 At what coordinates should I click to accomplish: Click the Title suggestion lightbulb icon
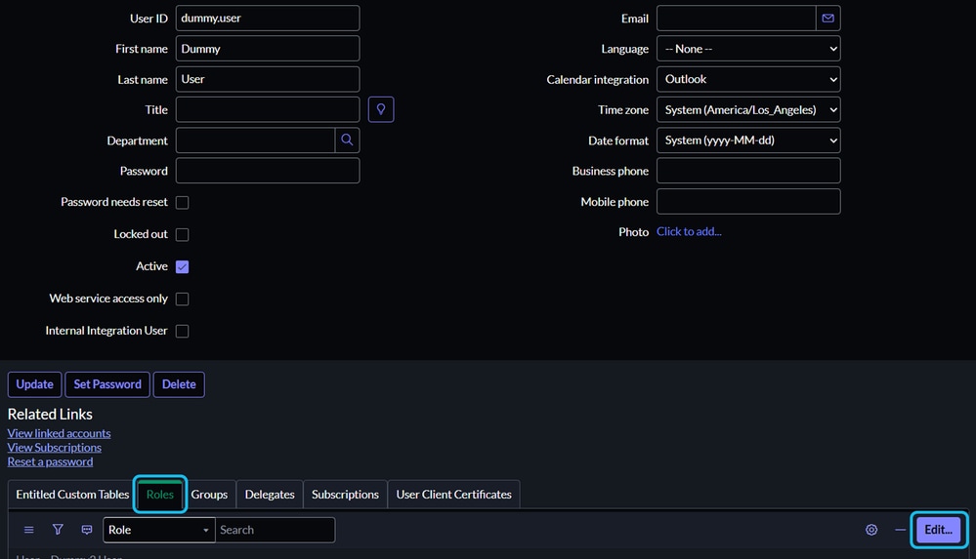coord(381,109)
